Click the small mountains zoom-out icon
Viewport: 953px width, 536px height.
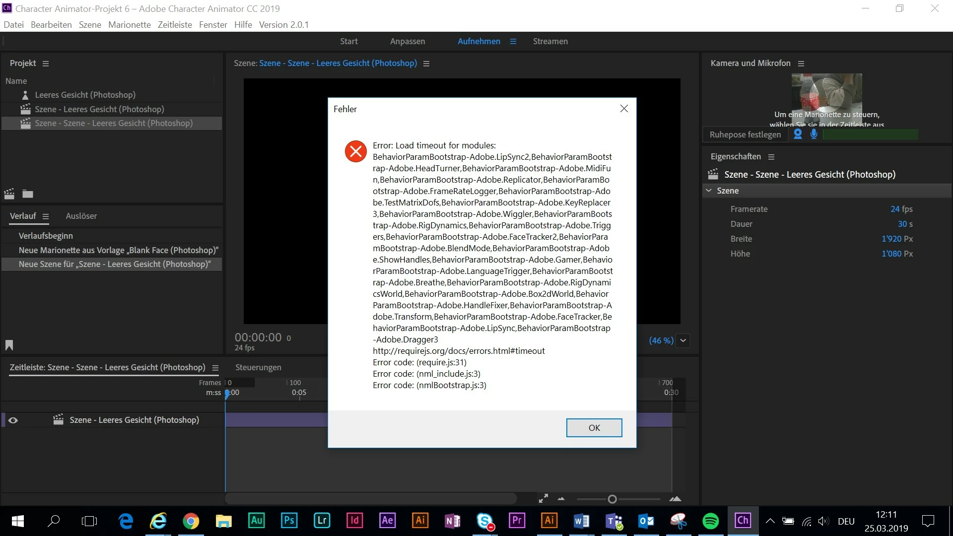point(561,499)
